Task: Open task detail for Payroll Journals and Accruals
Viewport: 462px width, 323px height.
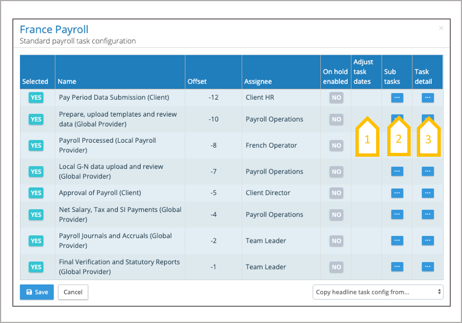Action: tap(427, 240)
